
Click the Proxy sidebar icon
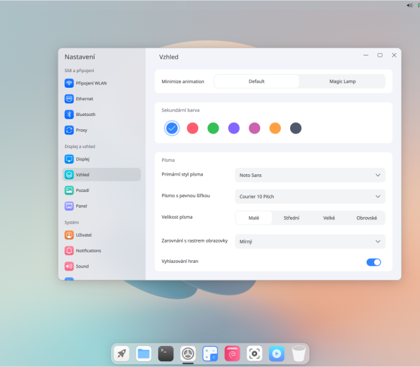tap(69, 130)
